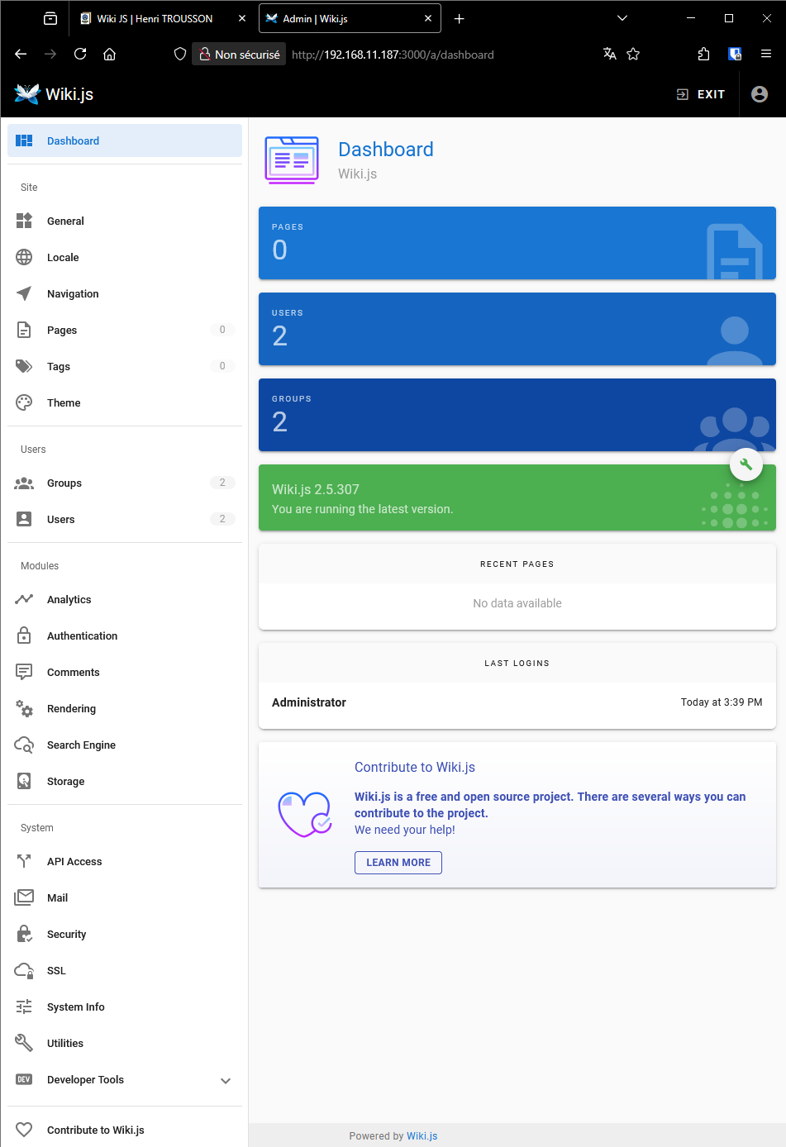Click the Bitwarden extension icon
The height and width of the screenshot is (1147, 786).
point(735,54)
